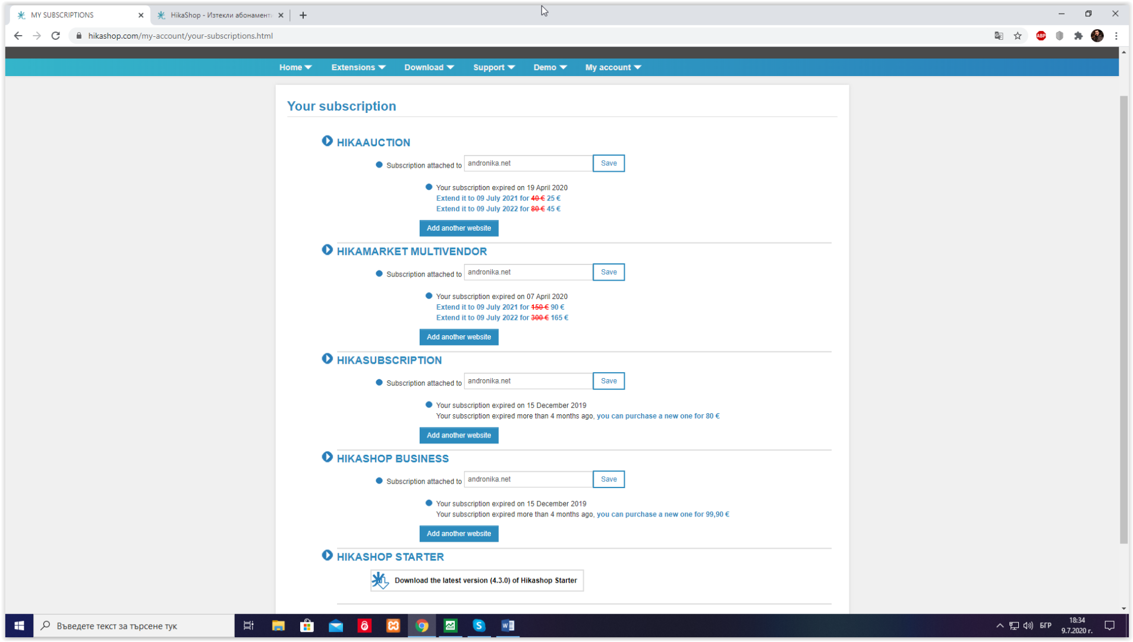Go back to previous page
This screenshot has height=642, width=1133.
coord(18,36)
